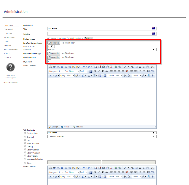Insert time clock icon in Prefix Content editor
The height and width of the screenshot is (185, 189).
coord(147,67)
